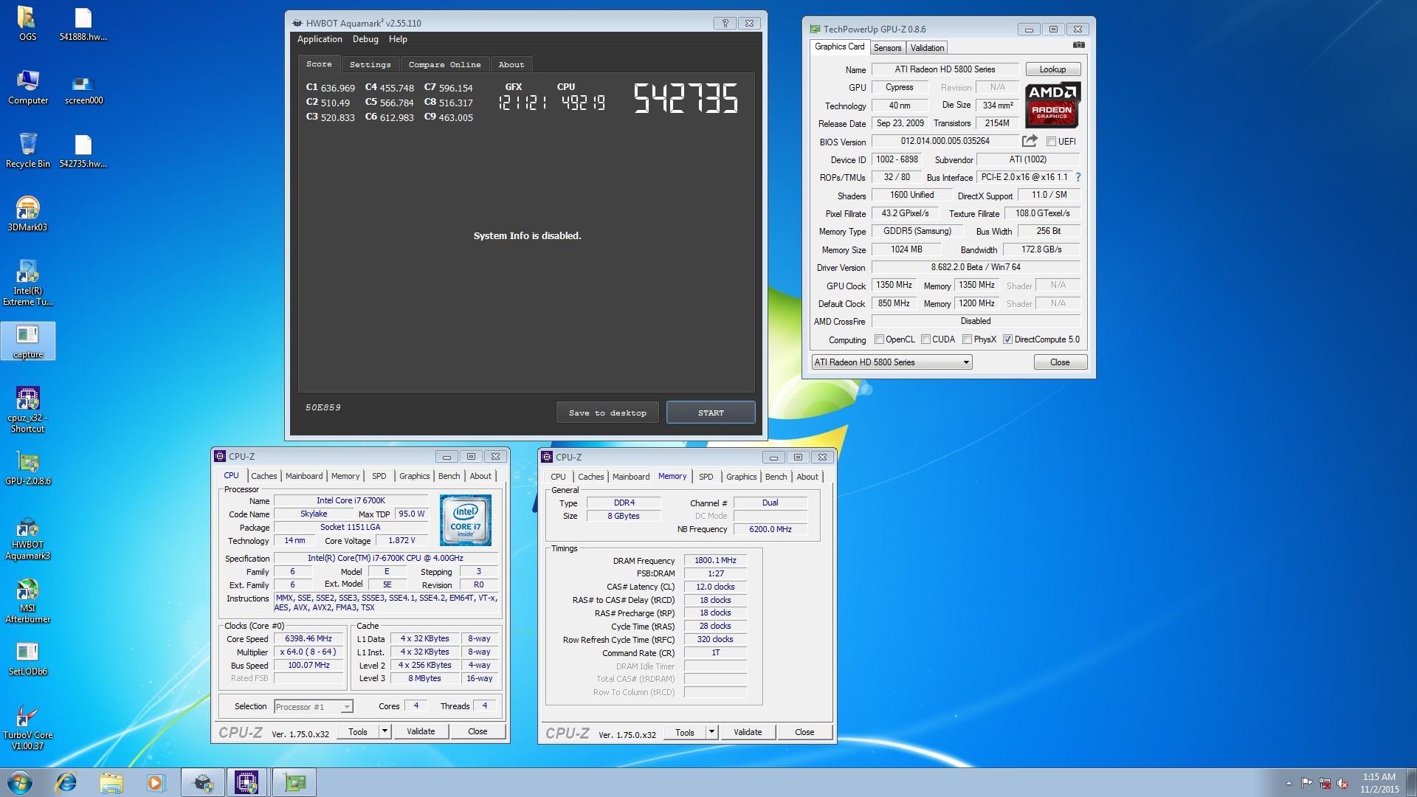The image size is (1417, 797).
Task: Open SPD tab in right CPU-Z window
Action: tap(706, 477)
